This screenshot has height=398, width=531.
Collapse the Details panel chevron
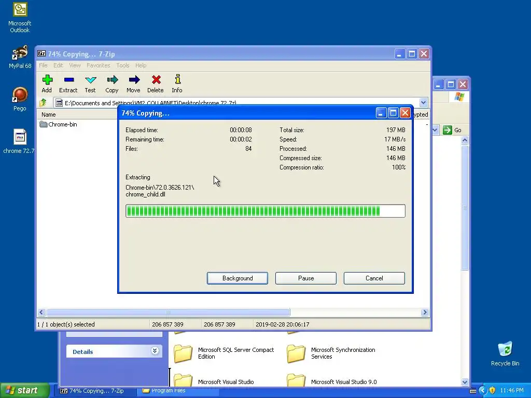[x=155, y=351]
